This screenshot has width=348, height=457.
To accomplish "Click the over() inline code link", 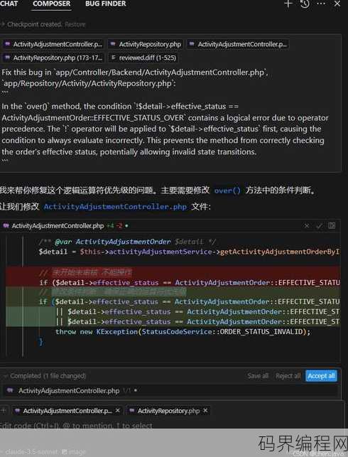I will click(x=227, y=190).
